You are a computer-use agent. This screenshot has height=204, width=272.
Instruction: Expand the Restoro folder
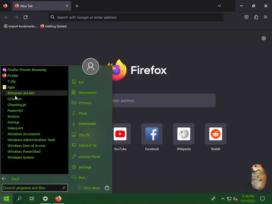(x=35, y=116)
